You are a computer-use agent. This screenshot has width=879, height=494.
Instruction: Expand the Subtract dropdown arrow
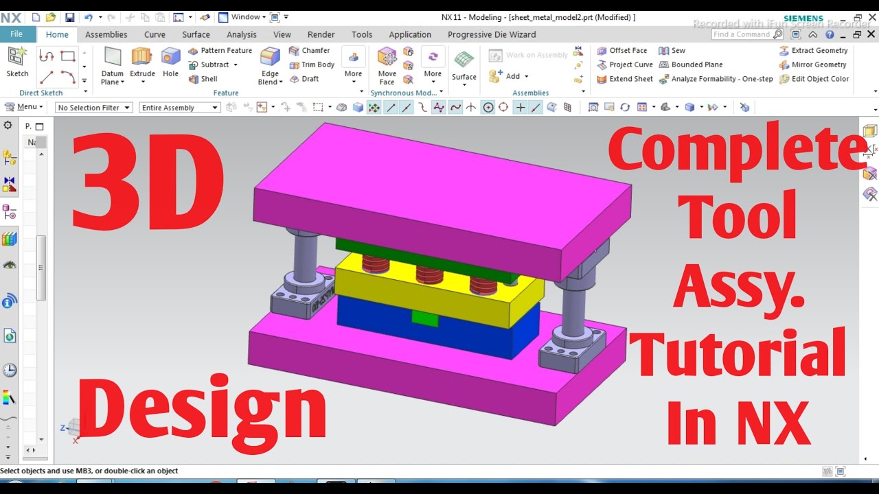pyautogui.click(x=236, y=65)
